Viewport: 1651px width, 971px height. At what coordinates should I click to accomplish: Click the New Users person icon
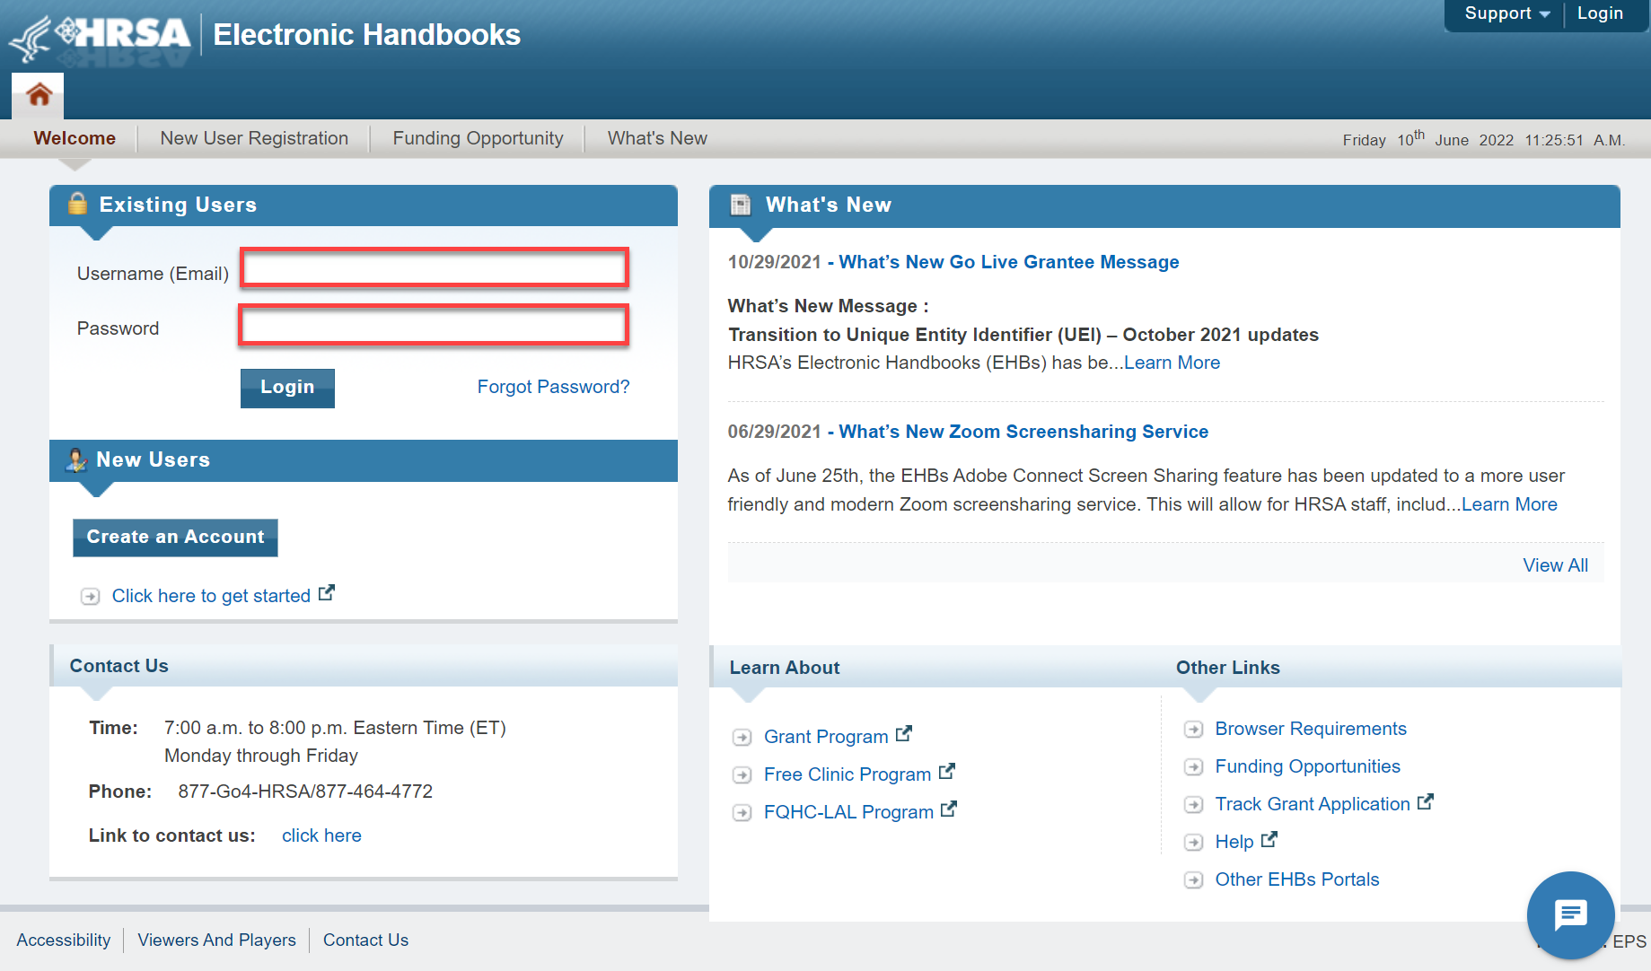[76, 459]
